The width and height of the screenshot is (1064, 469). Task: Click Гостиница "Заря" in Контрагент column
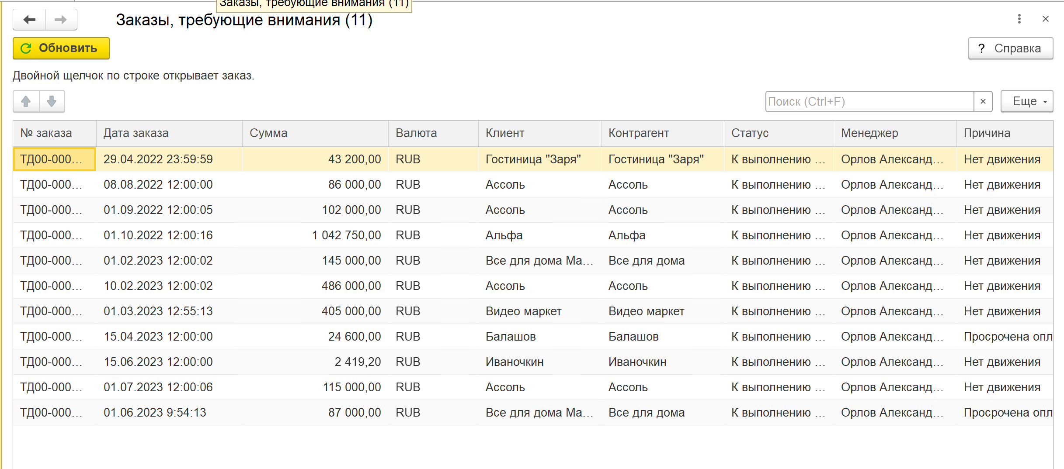click(663, 159)
